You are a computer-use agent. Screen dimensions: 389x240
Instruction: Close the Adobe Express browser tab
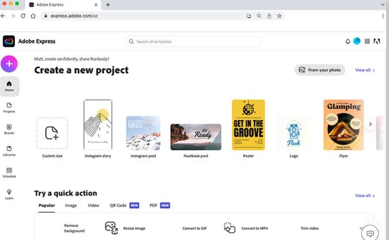click(x=96, y=5)
